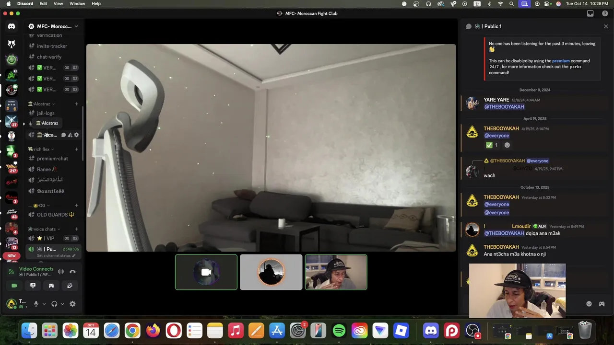Open the Window menu in menu bar
The height and width of the screenshot is (345, 614).
point(77,3)
